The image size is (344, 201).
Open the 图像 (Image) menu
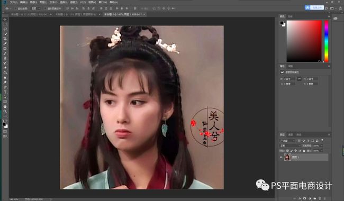(33, 2)
